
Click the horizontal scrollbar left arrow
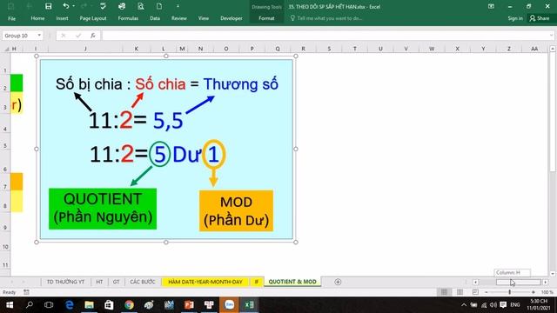(x=475, y=282)
